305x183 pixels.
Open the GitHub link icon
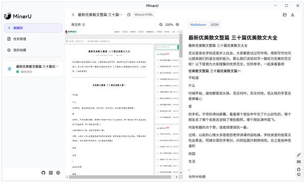pyautogui.click(x=43, y=173)
